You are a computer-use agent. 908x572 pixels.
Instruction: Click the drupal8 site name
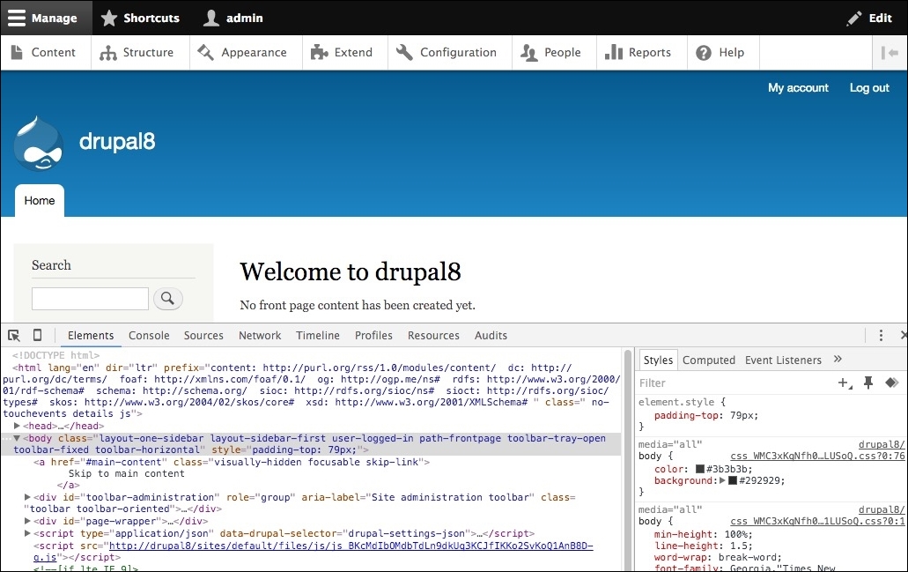coord(117,141)
